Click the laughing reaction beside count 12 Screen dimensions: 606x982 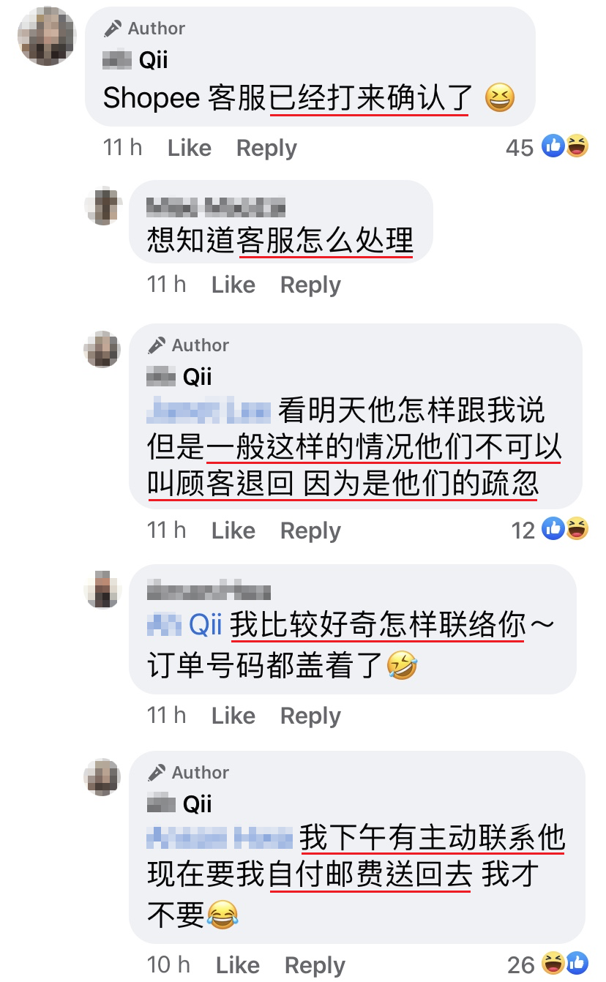pos(577,528)
